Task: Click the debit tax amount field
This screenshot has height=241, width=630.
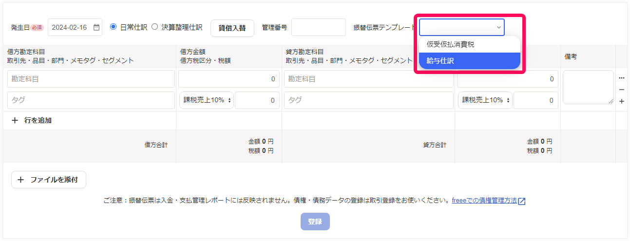Action: pos(257,100)
